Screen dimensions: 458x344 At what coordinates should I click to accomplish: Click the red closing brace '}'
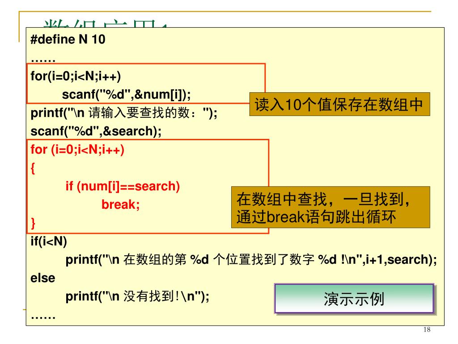pos(33,223)
